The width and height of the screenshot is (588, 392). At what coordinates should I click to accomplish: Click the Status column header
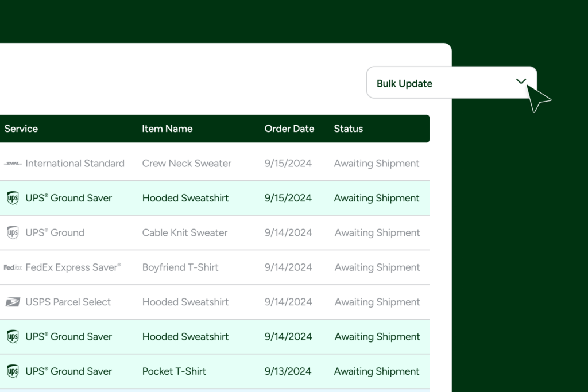pos(349,129)
